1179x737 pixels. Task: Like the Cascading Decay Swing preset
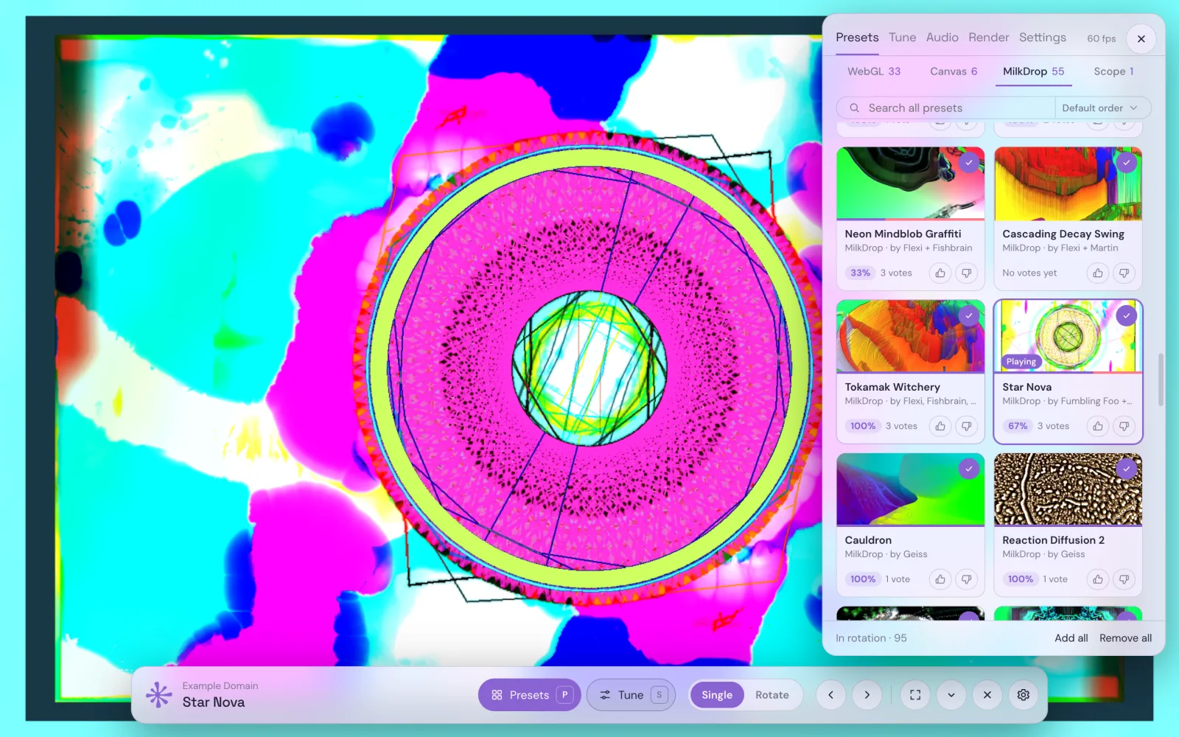pos(1098,273)
